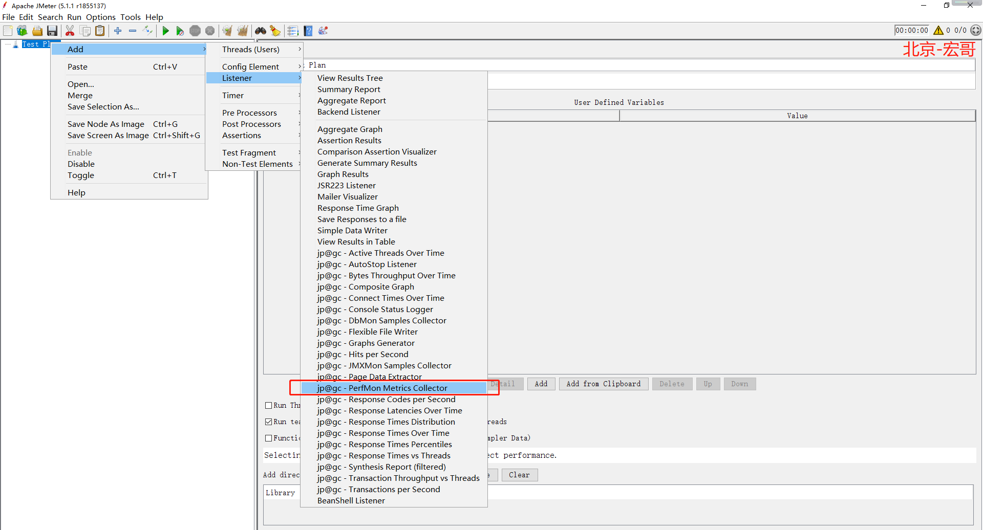The image size is (983, 530).
Task: Open the Search menu
Action: click(x=50, y=17)
